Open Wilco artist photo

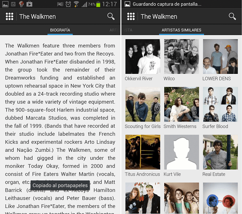[x=181, y=57]
